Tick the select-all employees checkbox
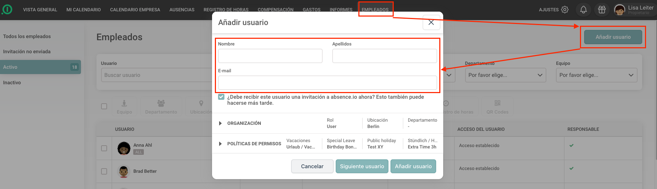Viewport: 657px width, 189px height. [104, 106]
